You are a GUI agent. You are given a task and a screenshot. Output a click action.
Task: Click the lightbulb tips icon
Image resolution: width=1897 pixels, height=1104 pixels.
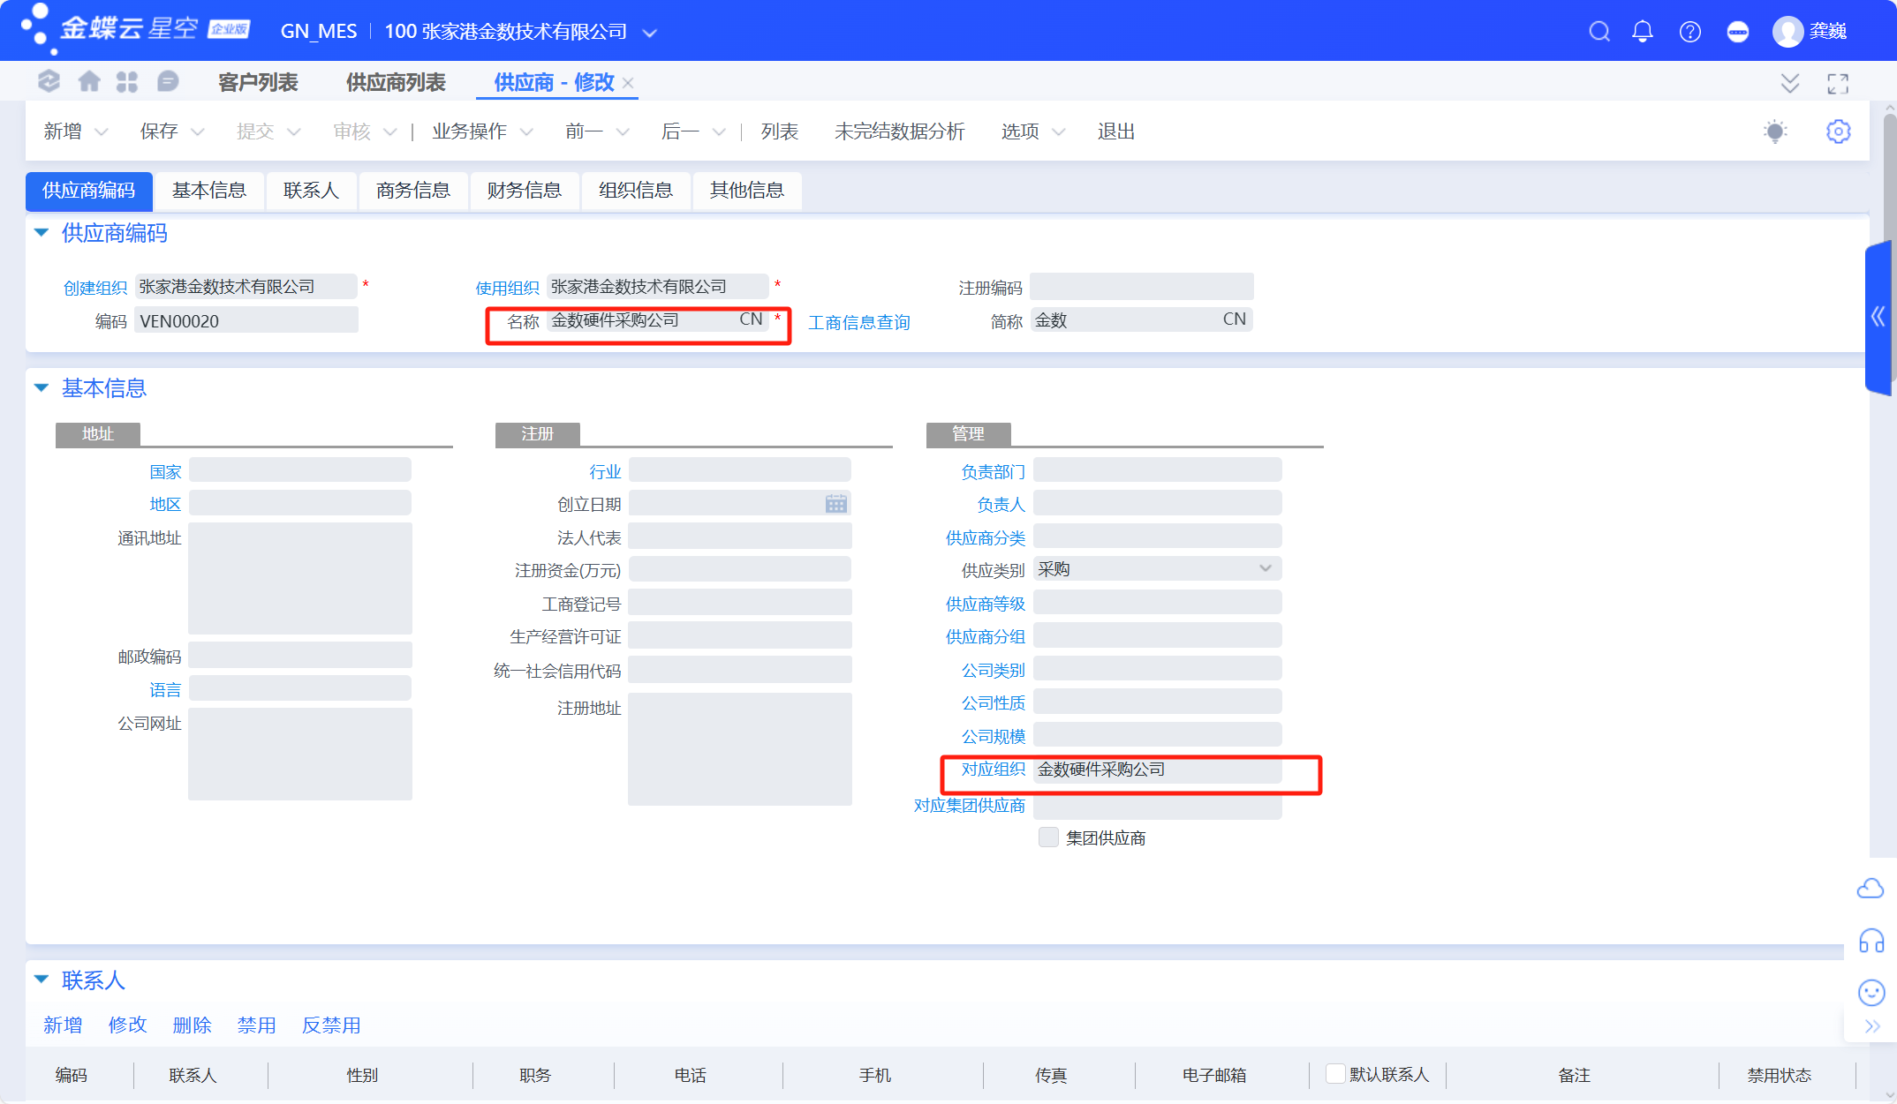coord(1774,131)
